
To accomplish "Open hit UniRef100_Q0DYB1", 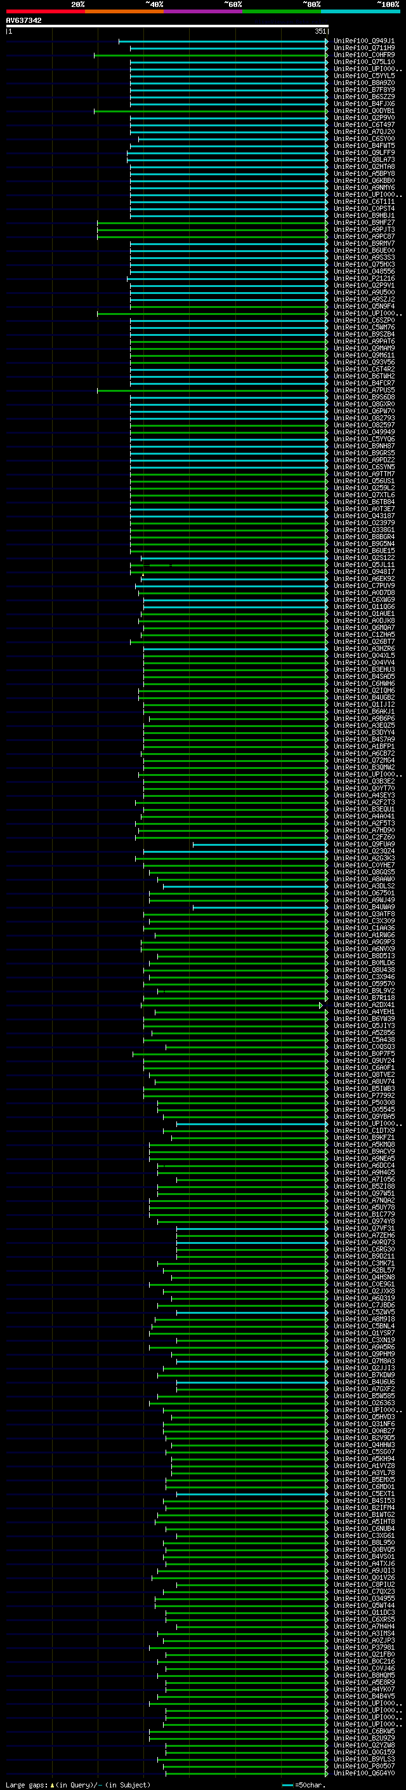I will click(364, 110).
